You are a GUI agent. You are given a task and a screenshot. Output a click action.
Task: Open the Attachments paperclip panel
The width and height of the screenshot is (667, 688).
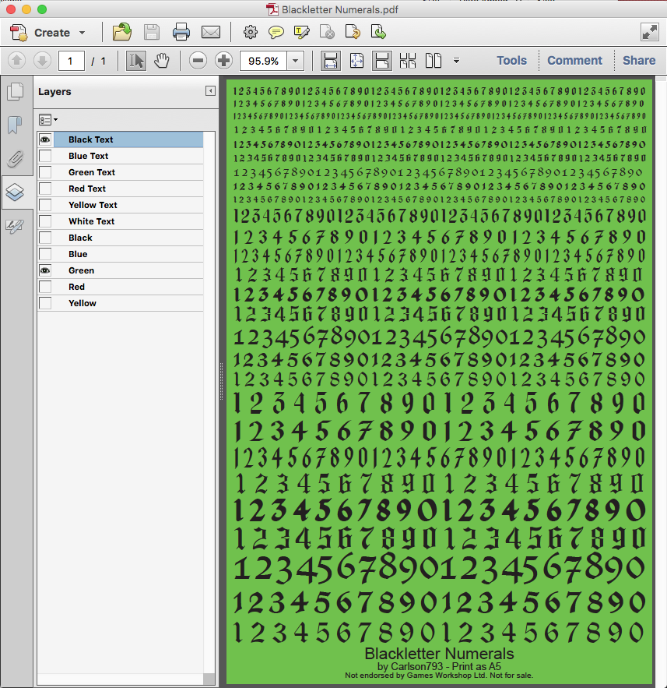[16, 158]
